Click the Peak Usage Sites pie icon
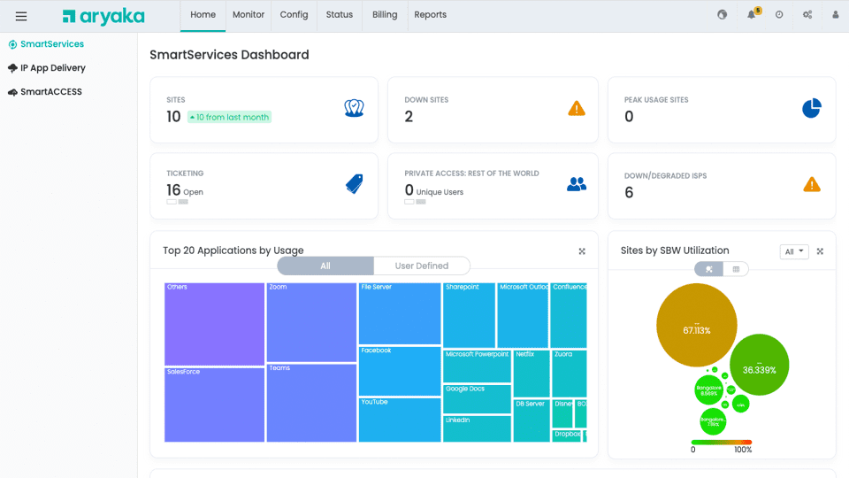 [812, 108]
